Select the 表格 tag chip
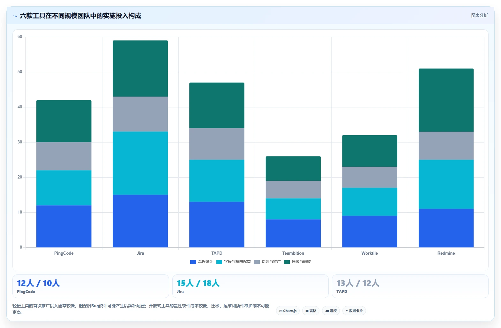This screenshot has width=501, height=328. [311, 311]
